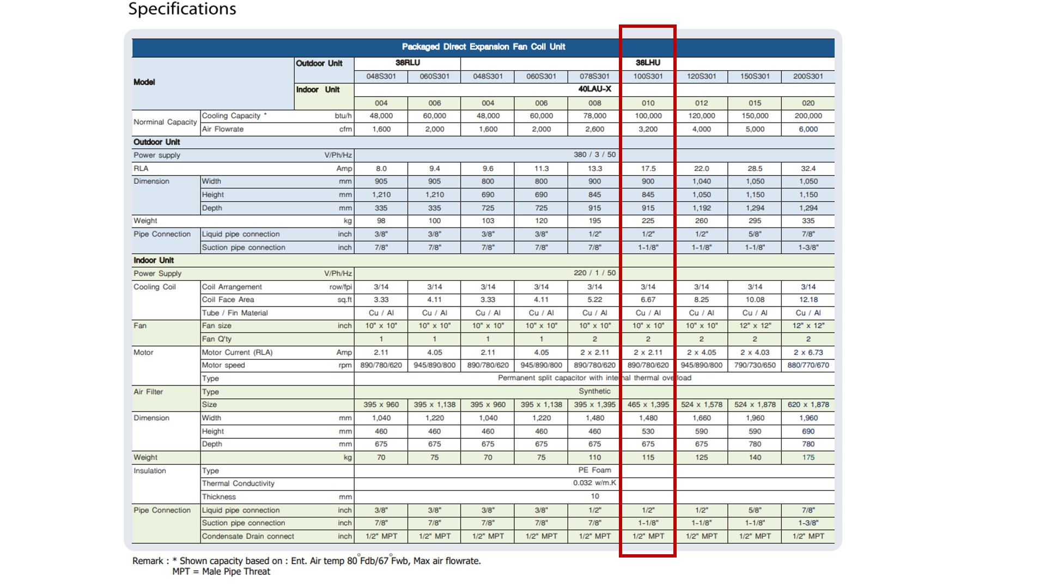Select the "Air Filter" section label
The image size is (1046, 588).
tap(148, 391)
